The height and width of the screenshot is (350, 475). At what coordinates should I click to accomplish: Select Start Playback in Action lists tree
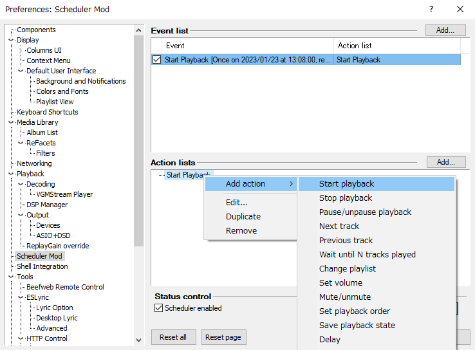click(x=189, y=175)
